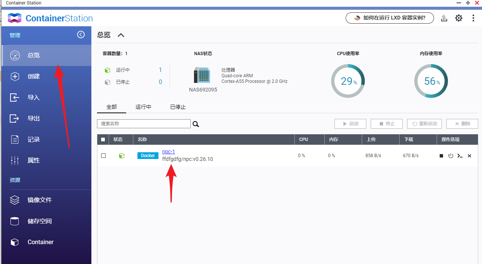Click the NAS device icon
Screen dimensions: 482x264
point(202,75)
